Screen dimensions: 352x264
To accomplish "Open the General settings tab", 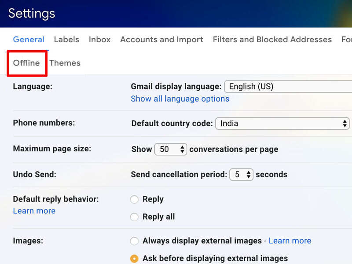I will [x=29, y=40].
